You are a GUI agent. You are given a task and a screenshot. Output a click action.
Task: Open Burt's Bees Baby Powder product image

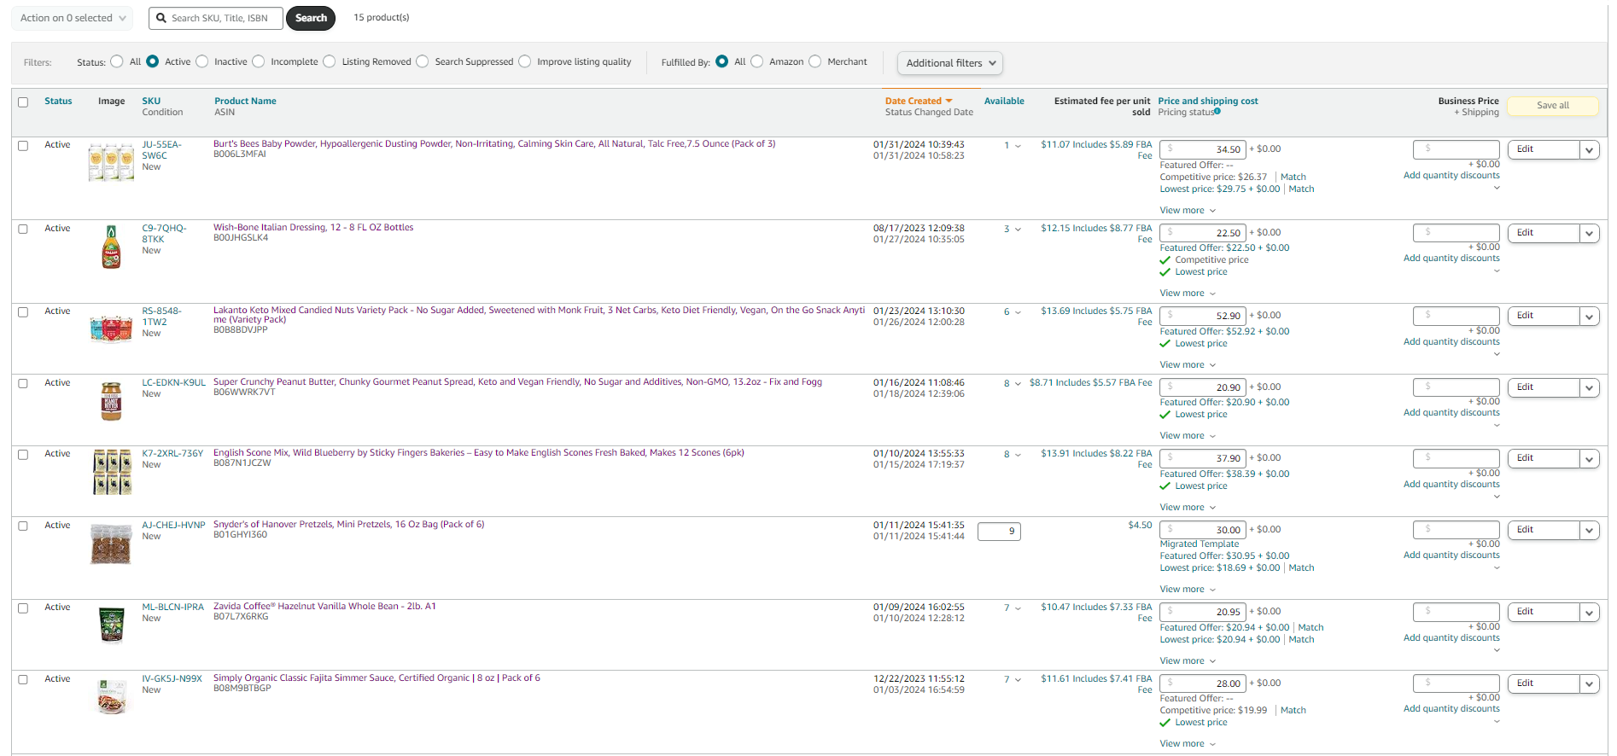112,161
